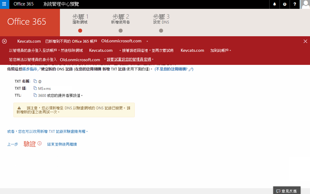Click the 驗證 button
310x194 pixels.
[30, 144]
